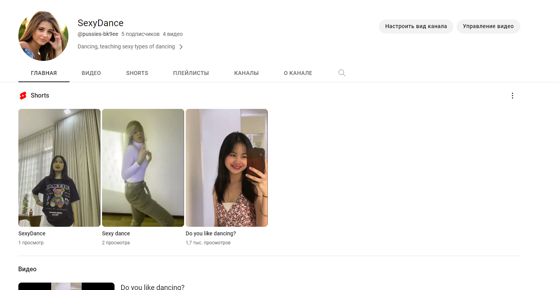Select the КАНАЛЫ tab
The width and height of the screenshot is (559, 290).
tap(246, 73)
